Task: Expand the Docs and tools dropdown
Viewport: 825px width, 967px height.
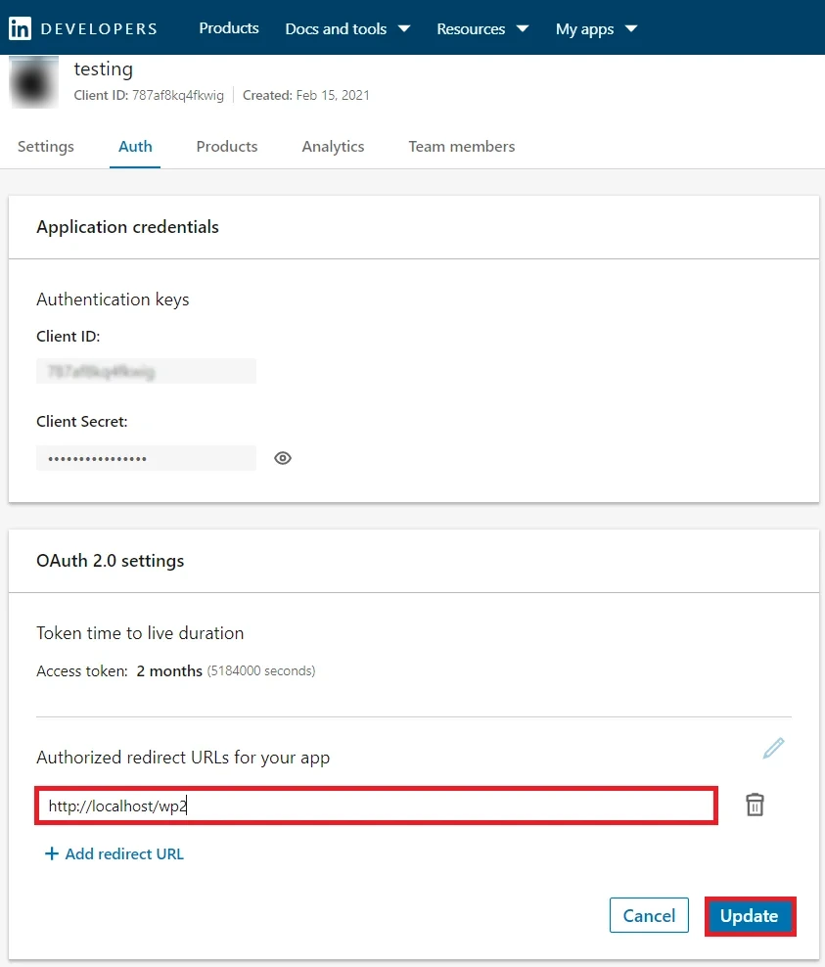Action: (347, 28)
